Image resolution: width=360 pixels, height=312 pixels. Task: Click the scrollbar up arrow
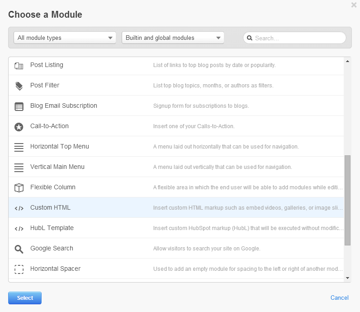point(348,61)
